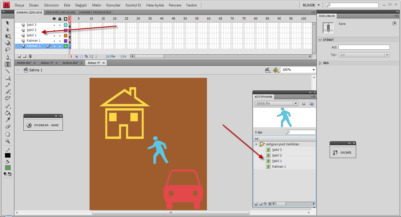The width and height of the screenshot is (401, 217).
Task: Create new symbol in Library panel
Action: [256, 203]
